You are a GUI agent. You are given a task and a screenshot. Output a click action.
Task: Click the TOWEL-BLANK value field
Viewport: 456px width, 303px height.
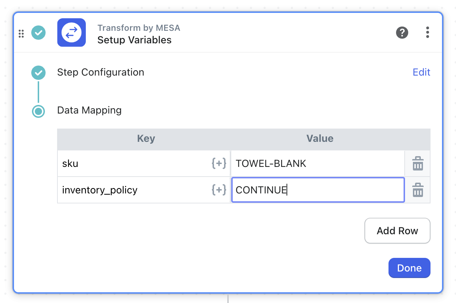point(318,163)
